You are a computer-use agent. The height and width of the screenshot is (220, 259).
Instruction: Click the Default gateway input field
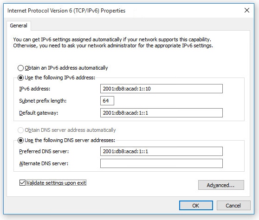(162, 113)
